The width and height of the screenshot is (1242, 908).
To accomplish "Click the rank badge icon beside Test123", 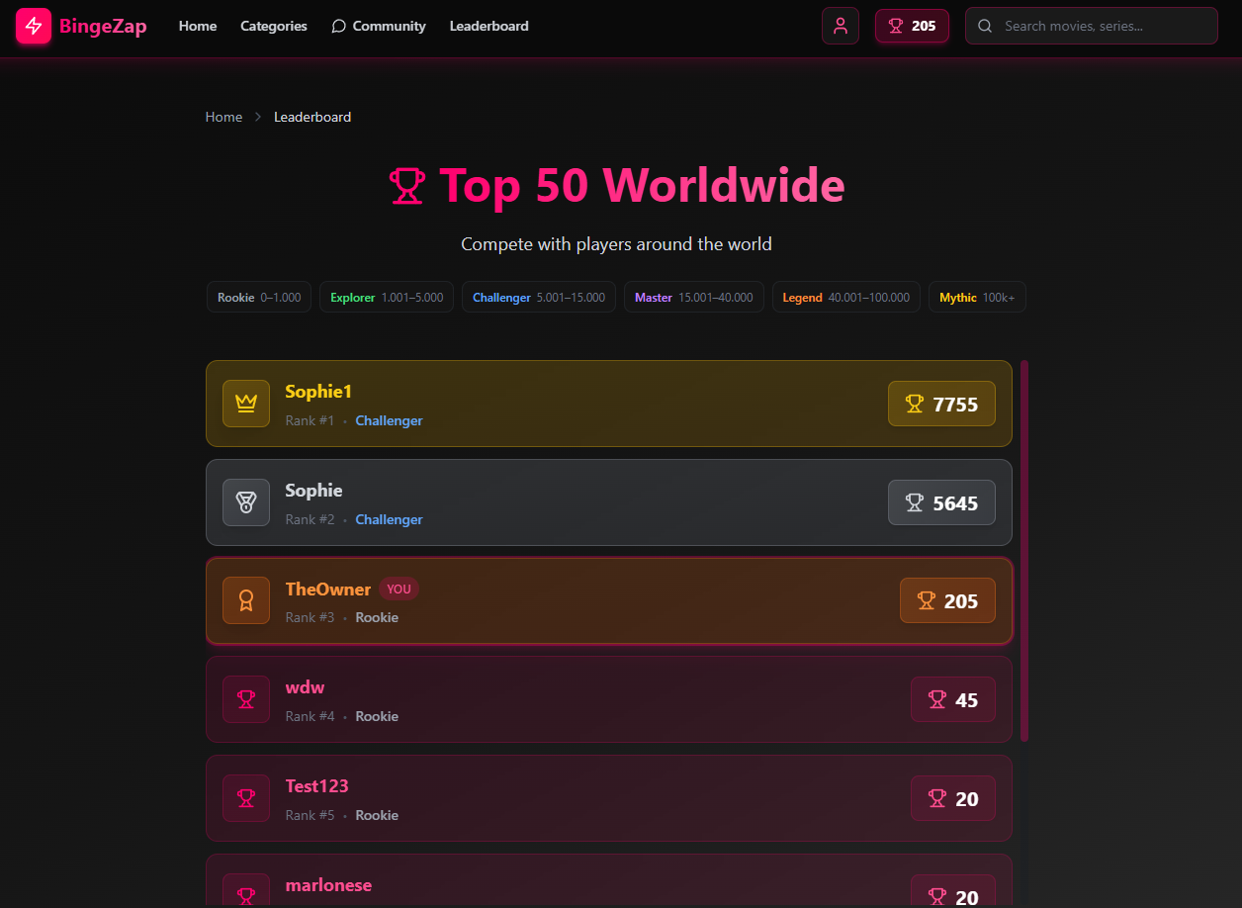I will (245, 798).
